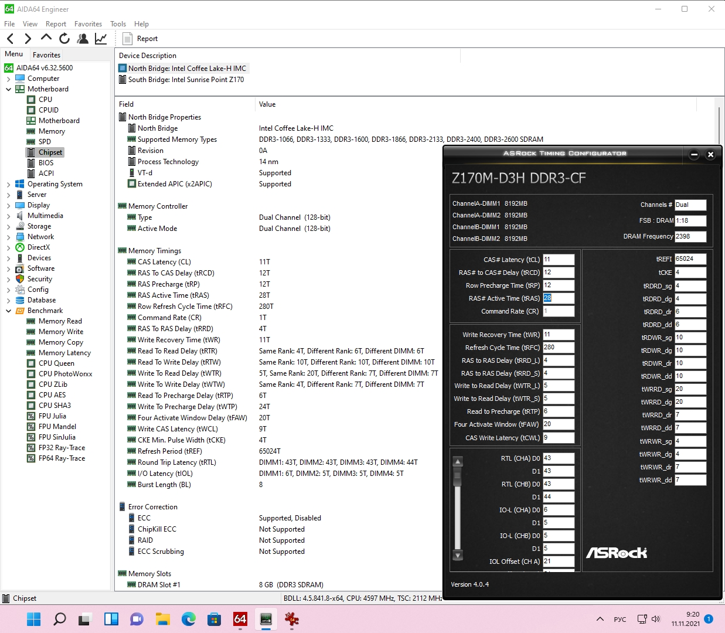
Task: Click the DirectX icon in tree
Action: point(20,247)
